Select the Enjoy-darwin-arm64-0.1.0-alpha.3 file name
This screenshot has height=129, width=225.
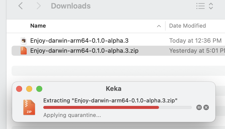point(80,41)
